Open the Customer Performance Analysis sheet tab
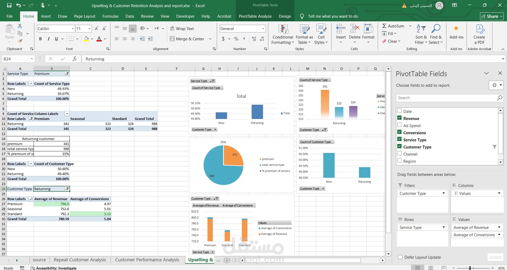 tap(147, 260)
